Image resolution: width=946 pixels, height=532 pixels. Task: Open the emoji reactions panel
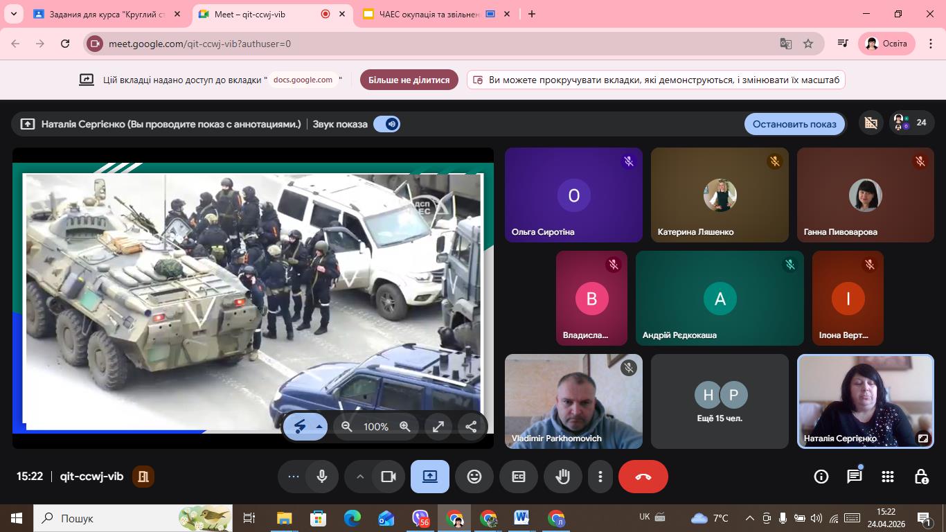(x=474, y=477)
